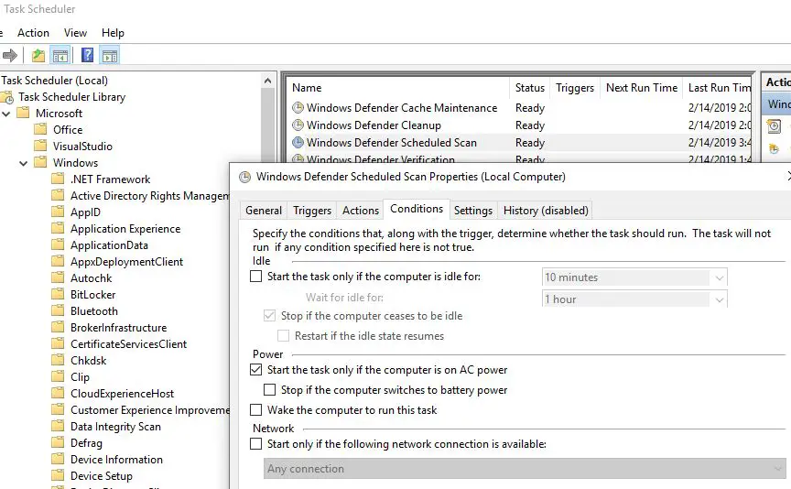Click clock icon beside Windows Defender Scheduled Scan
The height and width of the screenshot is (489, 791).
pos(298,142)
